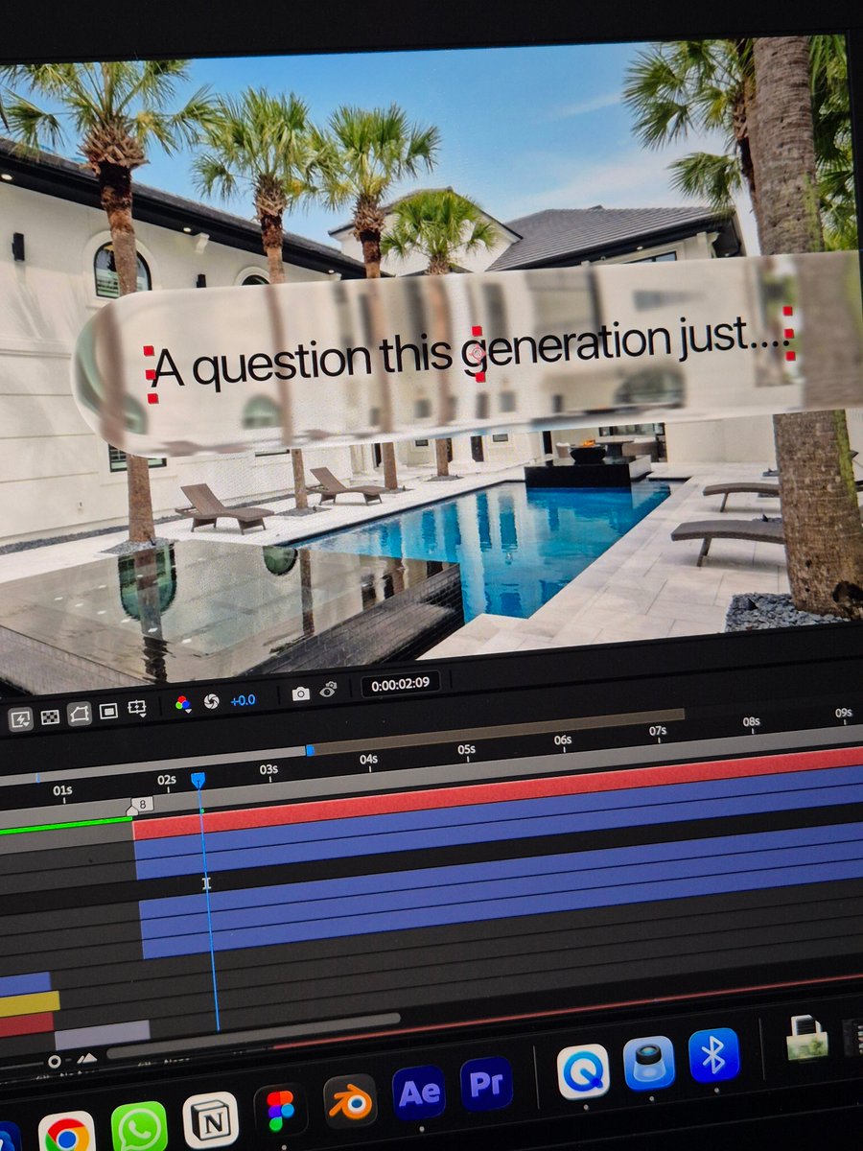Click the time navigator's blue start handle
Viewport: 863px width, 1151px height.
(310, 749)
